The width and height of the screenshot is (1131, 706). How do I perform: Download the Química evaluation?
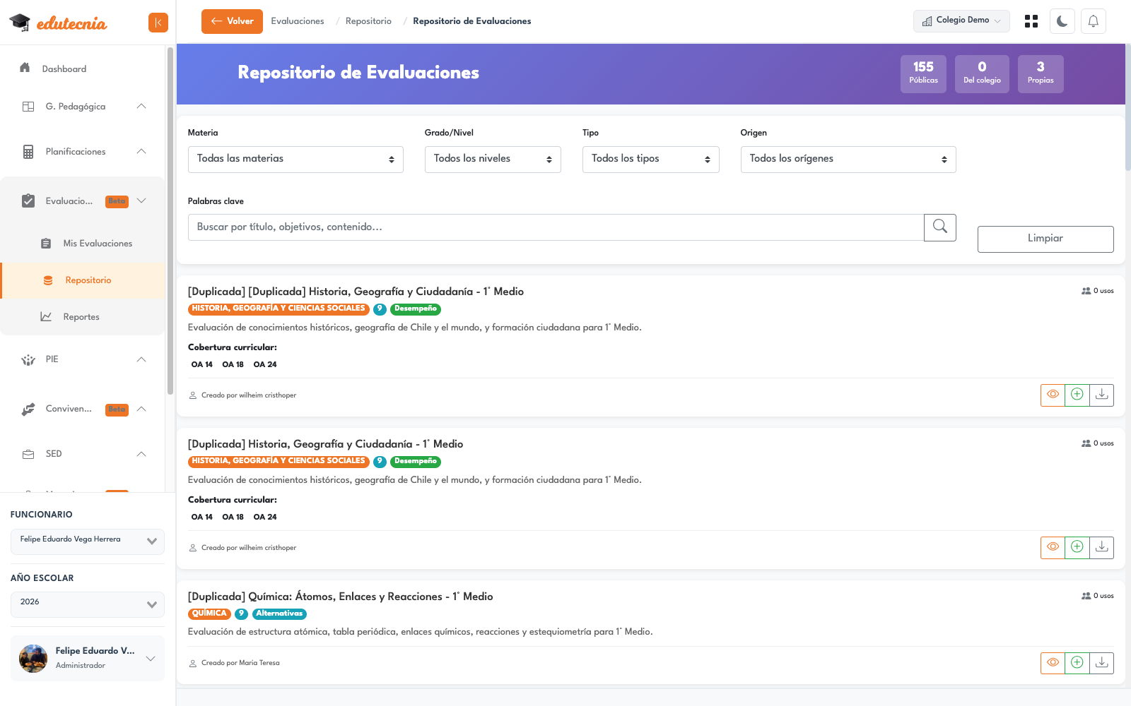(1101, 663)
